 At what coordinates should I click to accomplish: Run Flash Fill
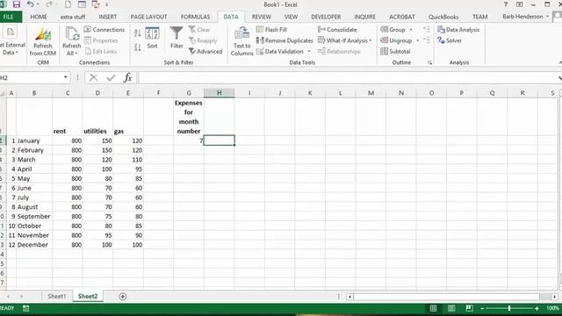tap(271, 29)
